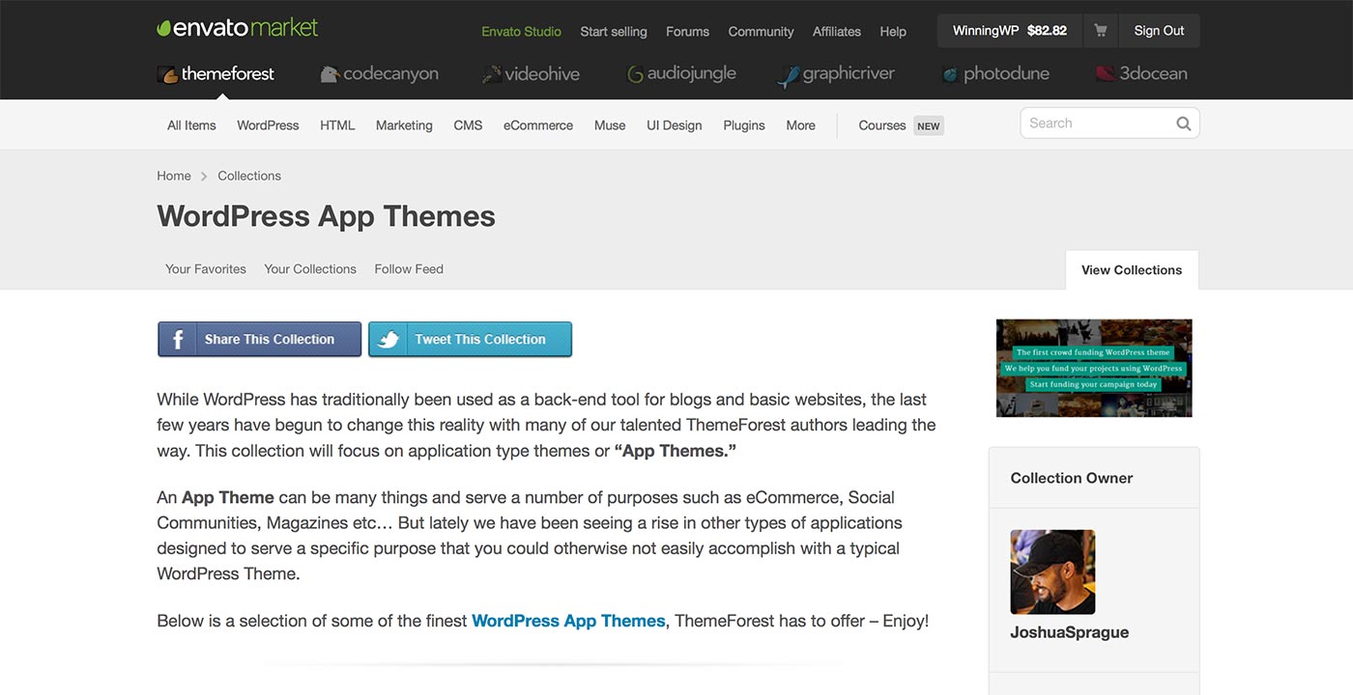
Task: Open the WinningWP account balance
Action: pyautogui.click(x=1010, y=31)
